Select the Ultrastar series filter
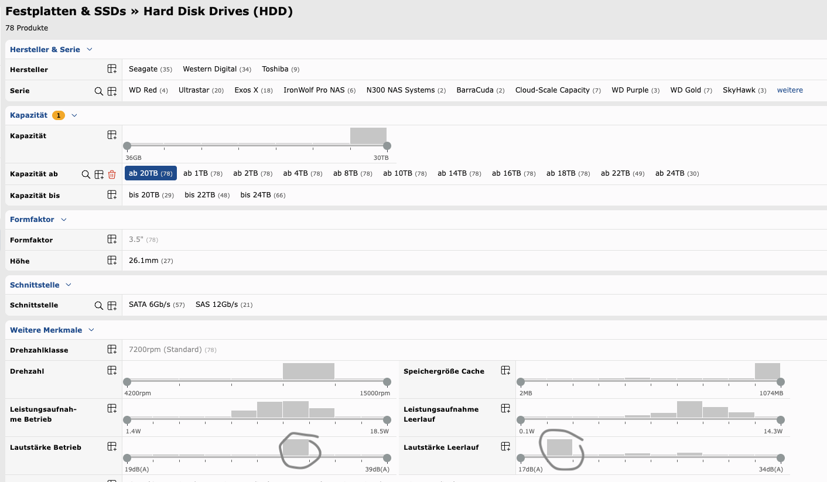Screen dimensions: 827x482 coord(201,90)
